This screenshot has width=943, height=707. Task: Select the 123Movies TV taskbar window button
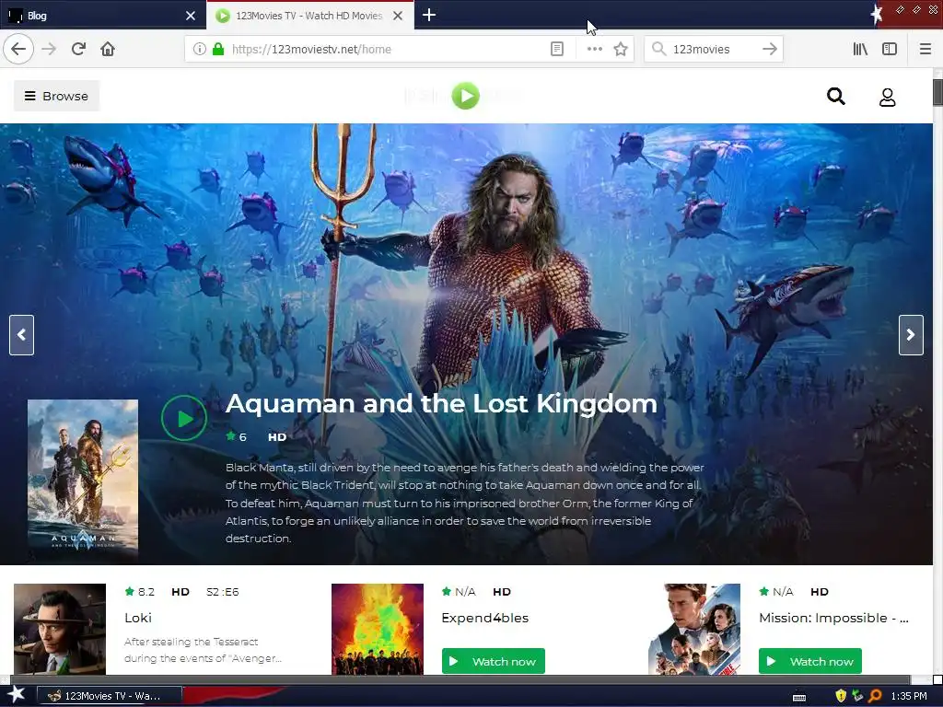pyautogui.click(x=110, y=696)
